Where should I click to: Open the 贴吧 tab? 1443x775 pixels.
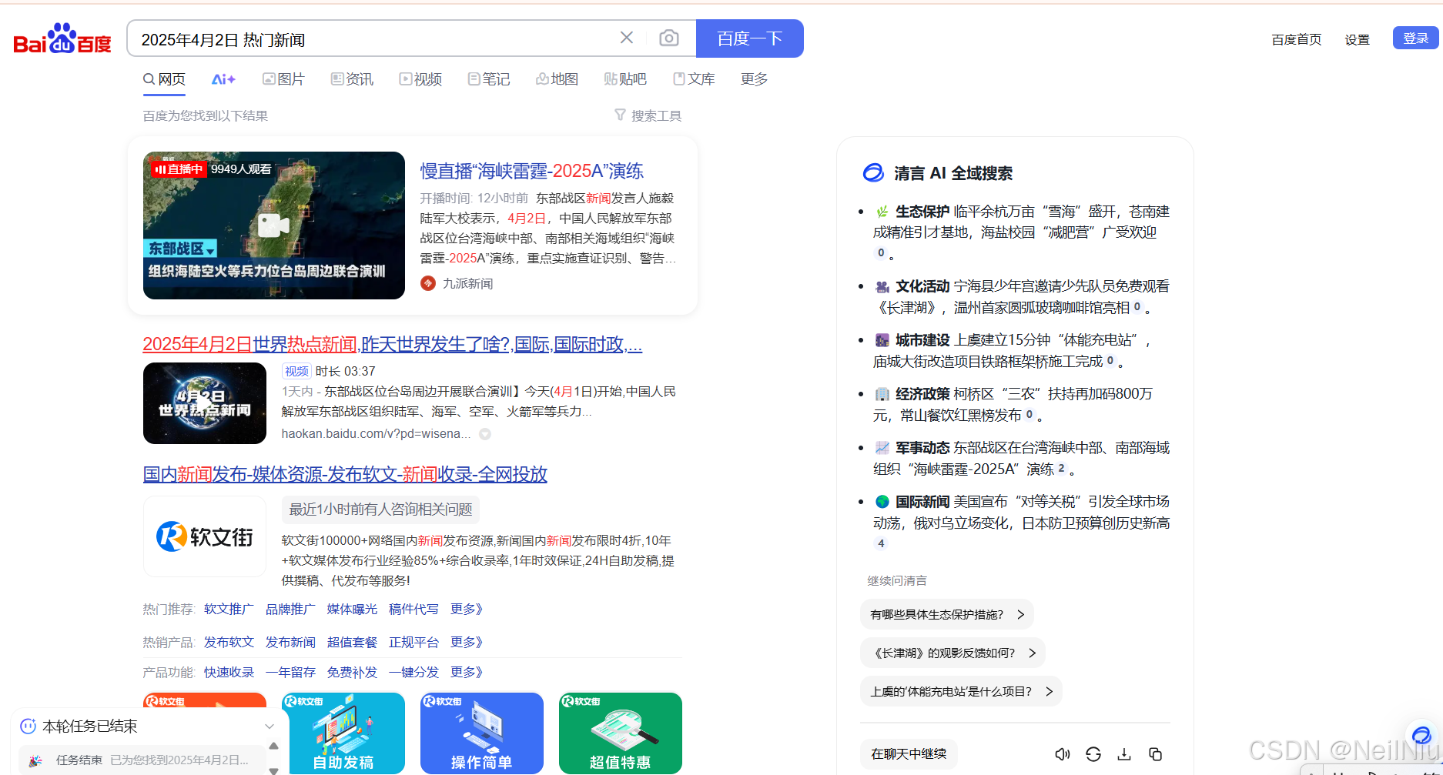[625, 79]
